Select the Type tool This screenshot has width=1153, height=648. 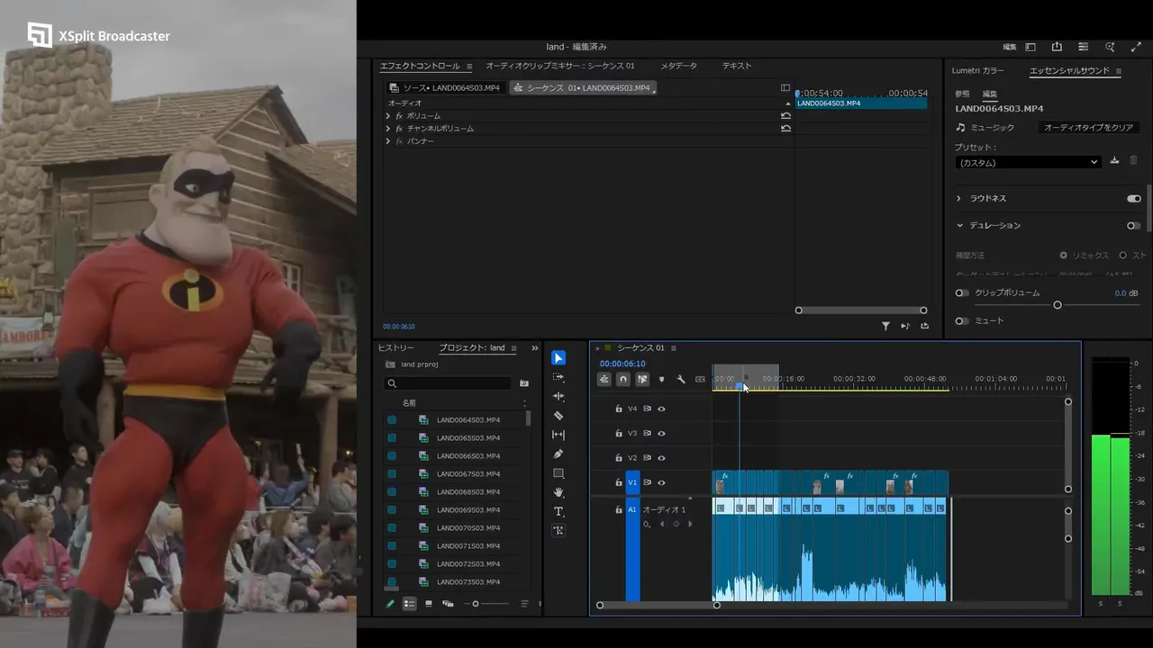click(558, 511)
